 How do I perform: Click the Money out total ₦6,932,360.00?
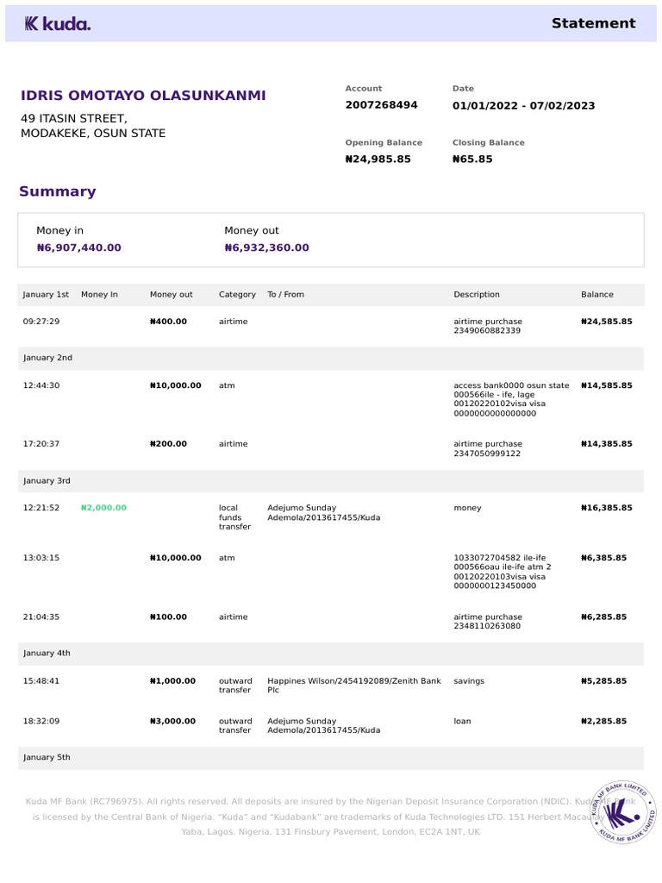266,247
